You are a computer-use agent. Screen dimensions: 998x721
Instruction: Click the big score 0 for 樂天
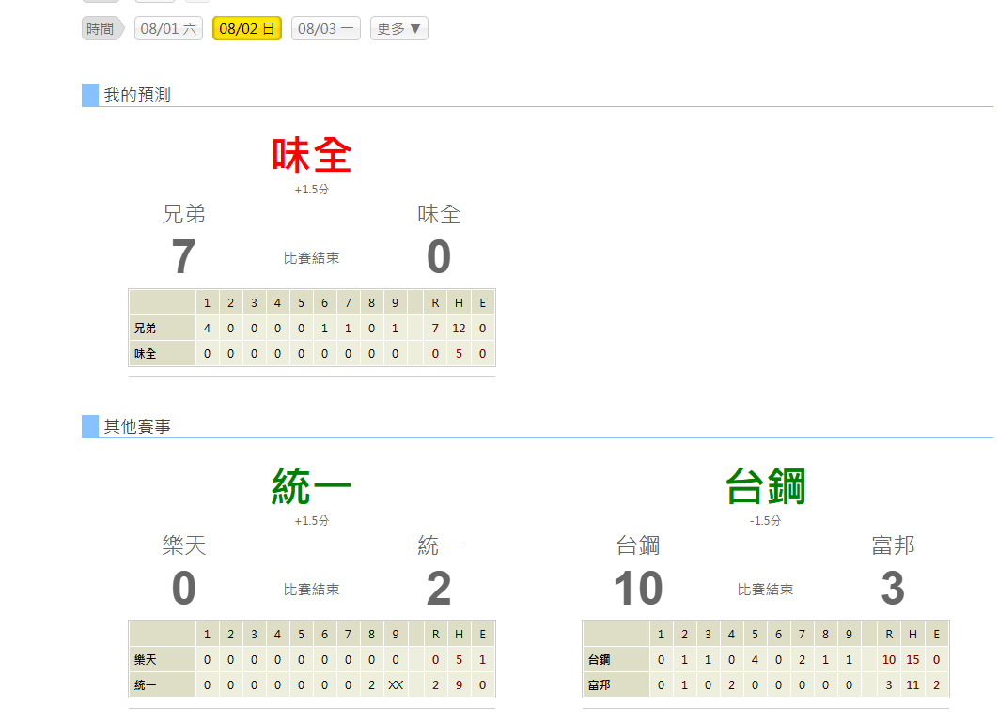point(184,588)
